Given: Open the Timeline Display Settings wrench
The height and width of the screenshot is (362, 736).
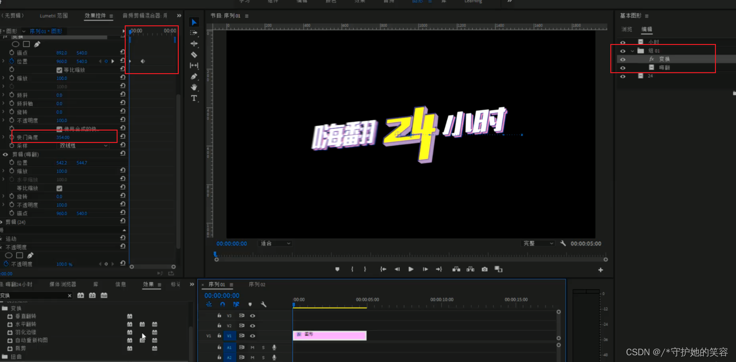Looking at the screenshot, I should [x=263, y=304].
